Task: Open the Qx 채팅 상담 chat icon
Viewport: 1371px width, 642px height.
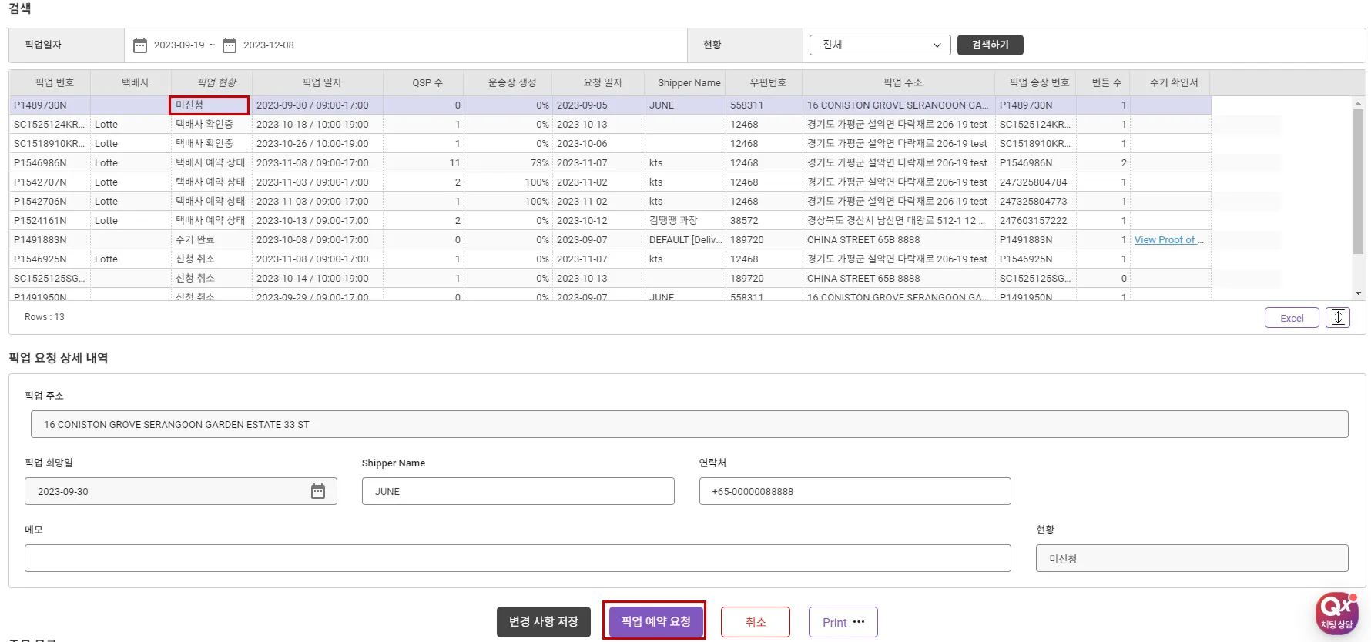Action: (1337, 614)
